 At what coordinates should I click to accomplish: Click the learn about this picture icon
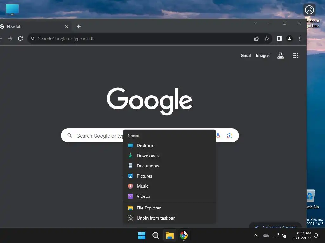click(310, 10)
